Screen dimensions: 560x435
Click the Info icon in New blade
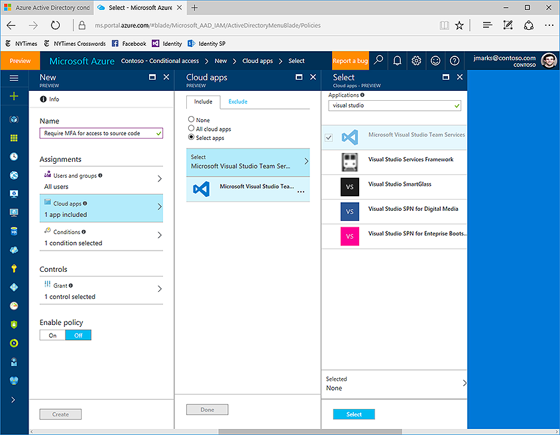point(43,99)
